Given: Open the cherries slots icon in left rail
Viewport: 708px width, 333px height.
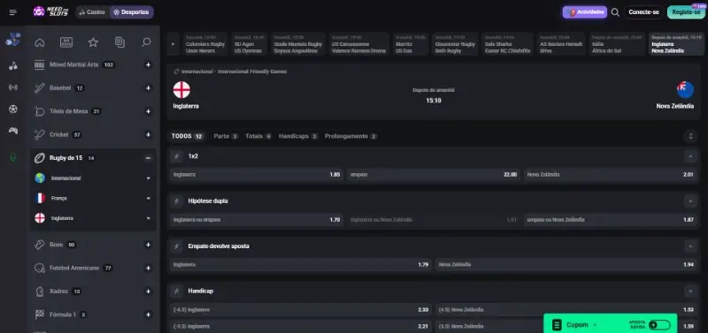Looking at the screenshot, I should pyautogui.click(x=13, y=65).
